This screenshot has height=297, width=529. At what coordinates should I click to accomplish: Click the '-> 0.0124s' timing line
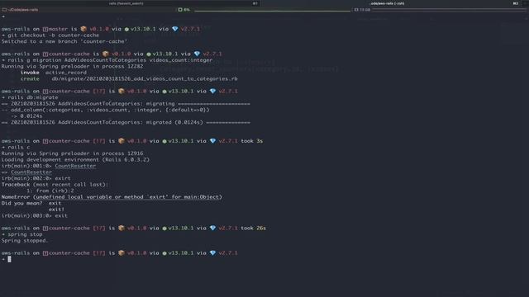[x=26, y=116]
